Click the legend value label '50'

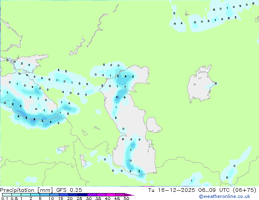[x=126, y=198]
